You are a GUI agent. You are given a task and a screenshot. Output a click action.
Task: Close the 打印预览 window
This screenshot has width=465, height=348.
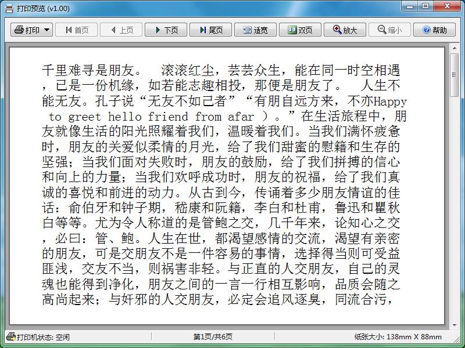pyautogui.click(x=448, y=6)
